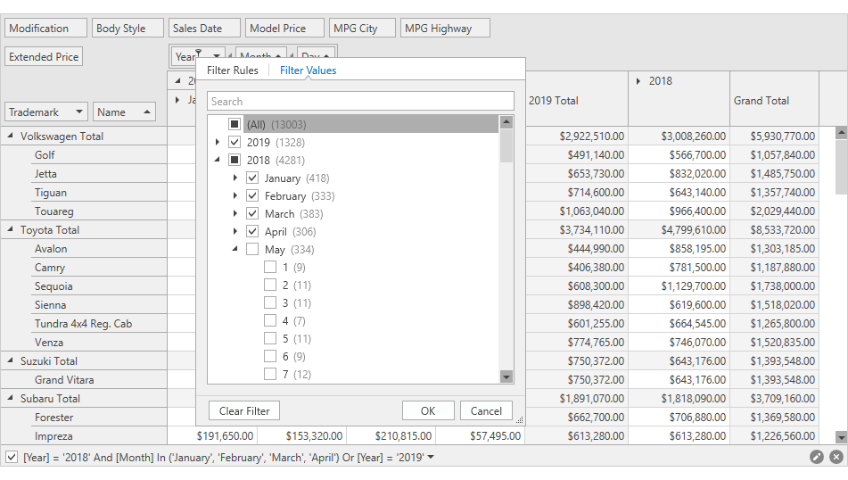The height and width of the screenshot is (480, 848).
Task: Collapse Subaru Total row group
Action: click(11, 398)
